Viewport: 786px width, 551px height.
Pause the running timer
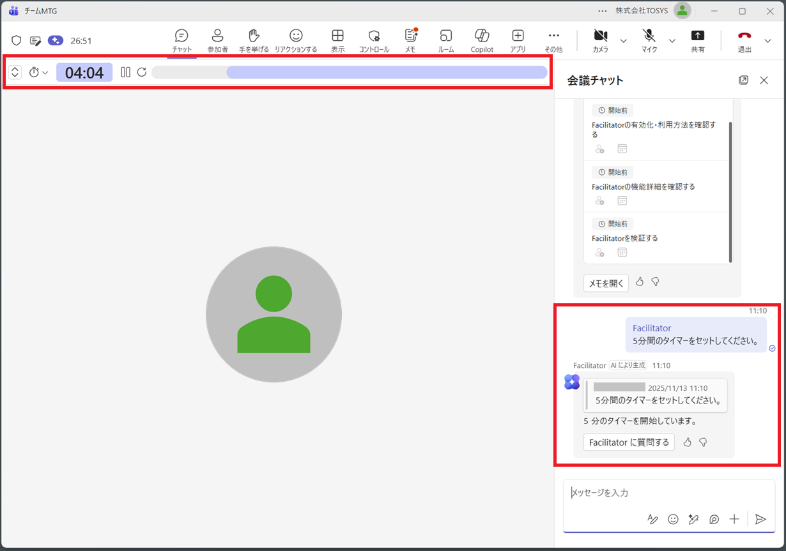click(x=126, y=73)
